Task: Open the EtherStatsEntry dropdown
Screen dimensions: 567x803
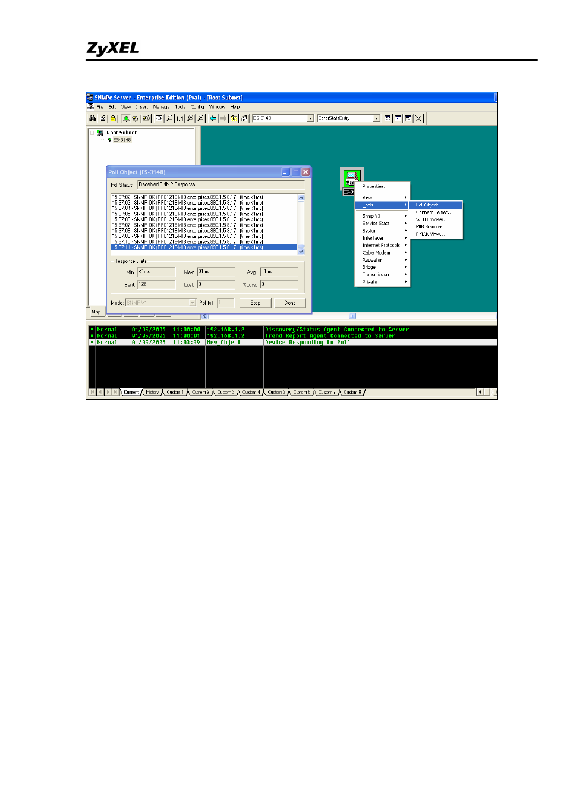Action: [x=377, y=118]
